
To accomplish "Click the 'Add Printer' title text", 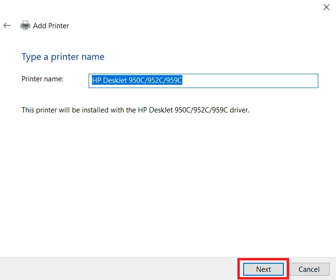I will coord(51,26).
